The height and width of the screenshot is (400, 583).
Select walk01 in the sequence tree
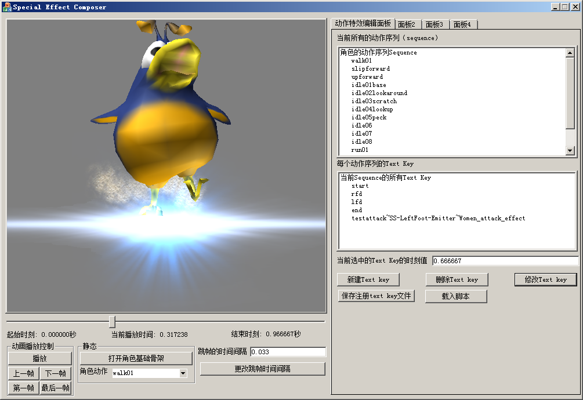pos(361,60)
